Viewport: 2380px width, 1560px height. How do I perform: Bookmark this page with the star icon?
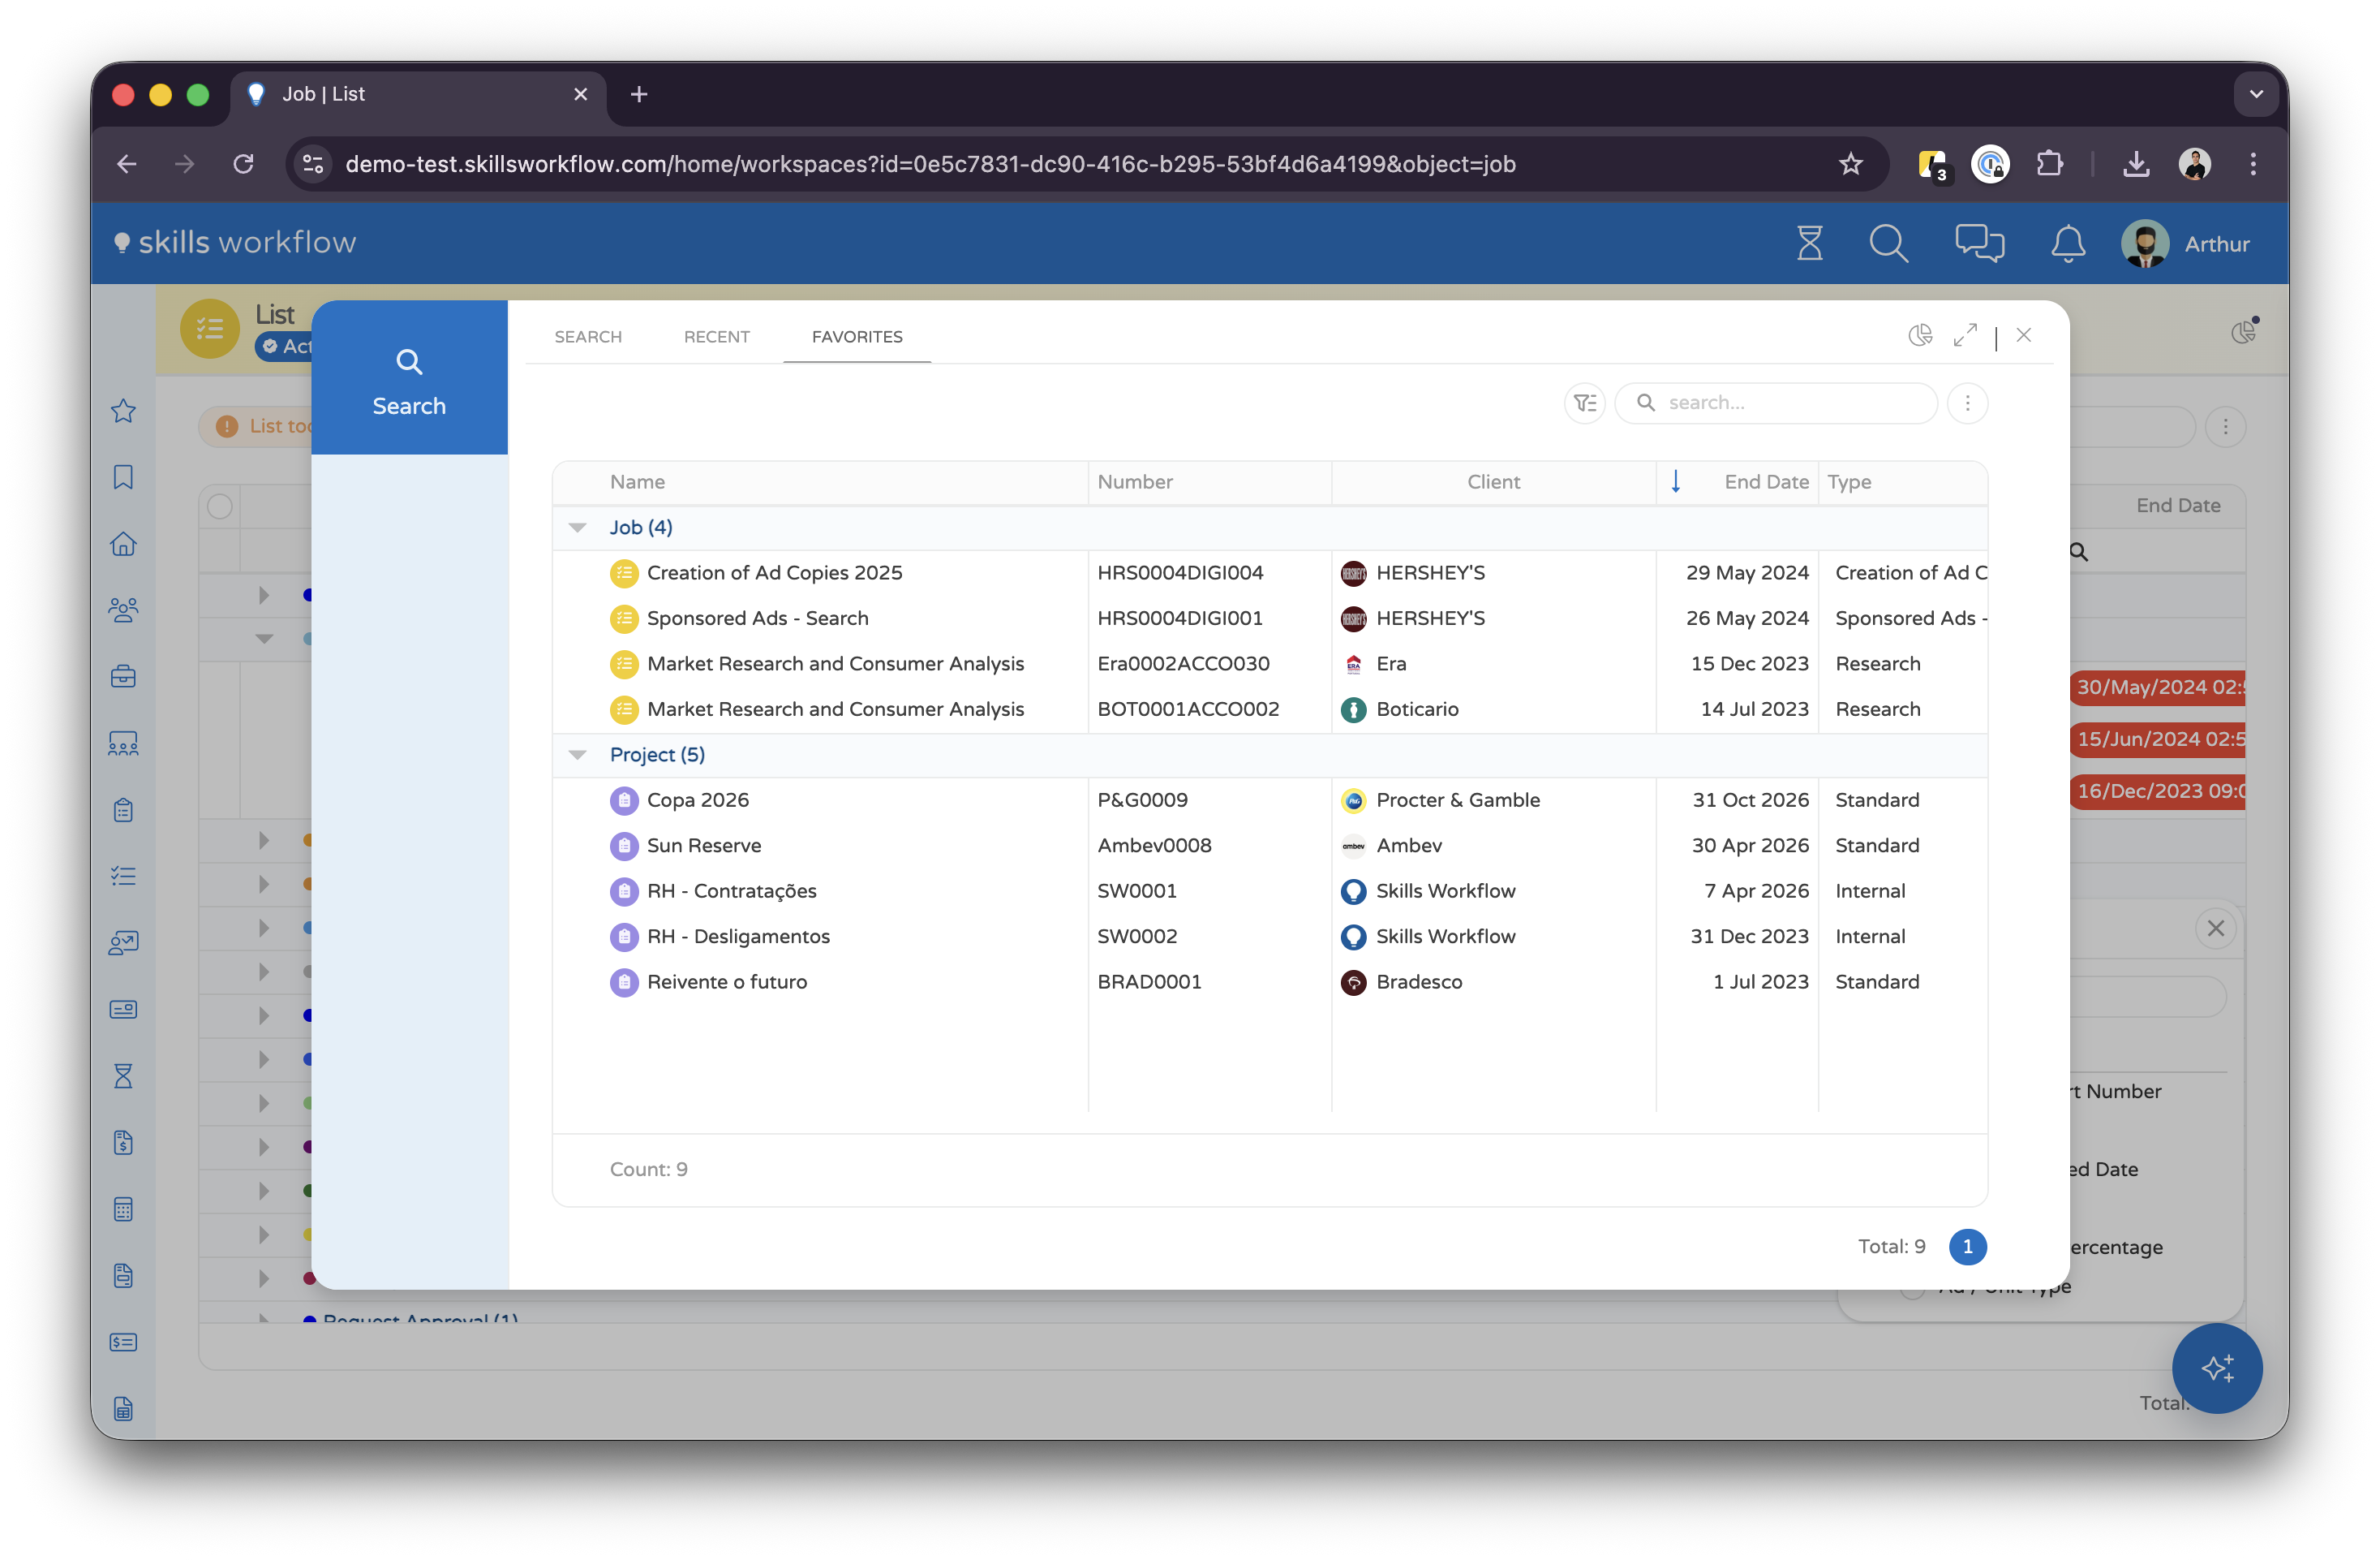pyautogui.click(x=1850, y=164)
